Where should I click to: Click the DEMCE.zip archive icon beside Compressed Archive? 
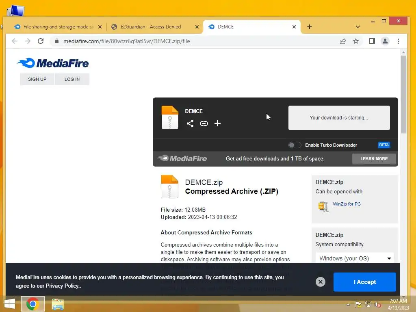169,186
